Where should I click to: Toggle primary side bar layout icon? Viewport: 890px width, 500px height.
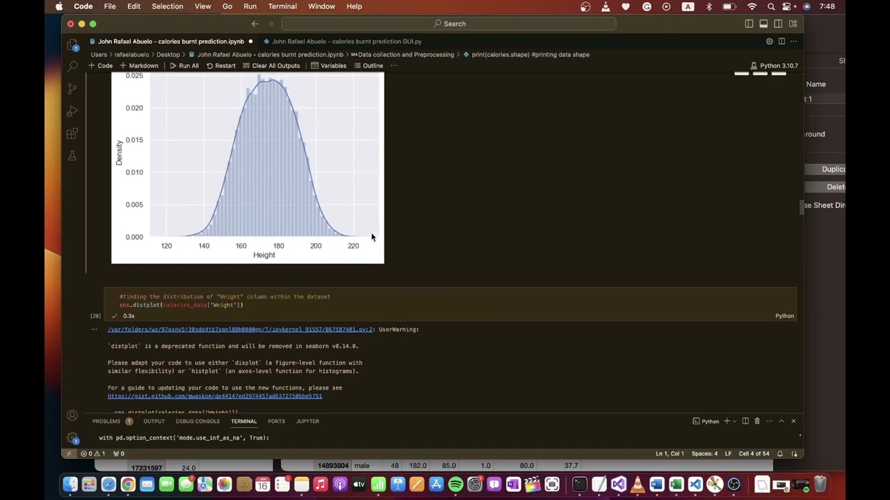click(x=749, y=24)
